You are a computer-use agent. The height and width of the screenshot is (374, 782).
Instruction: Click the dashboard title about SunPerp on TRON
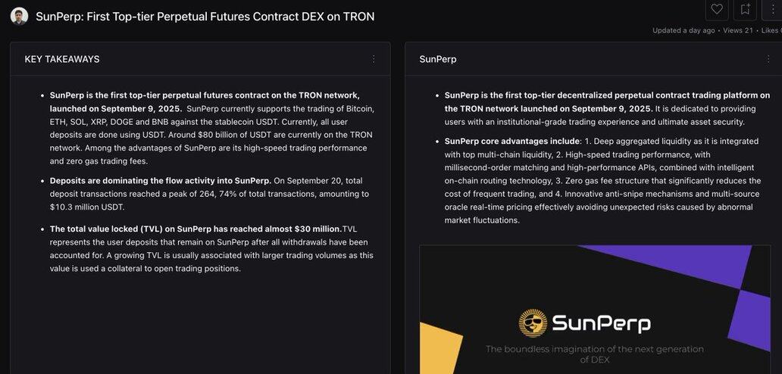[x=205, y=17]
